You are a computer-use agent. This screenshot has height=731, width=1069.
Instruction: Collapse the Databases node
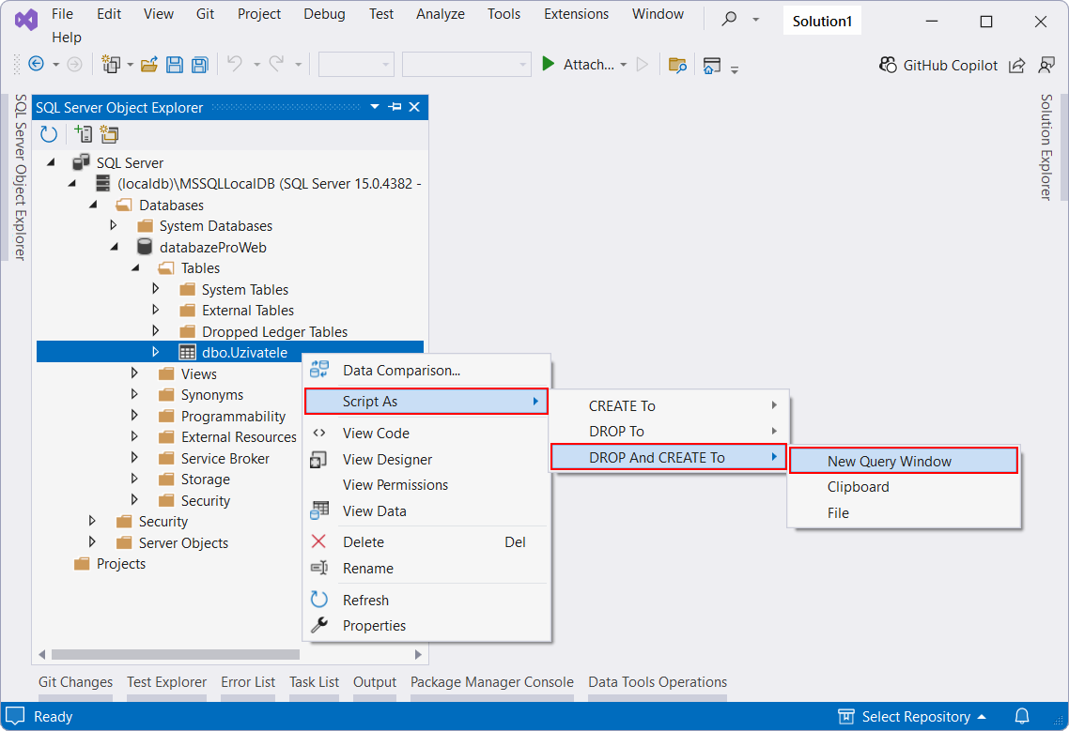93,205
